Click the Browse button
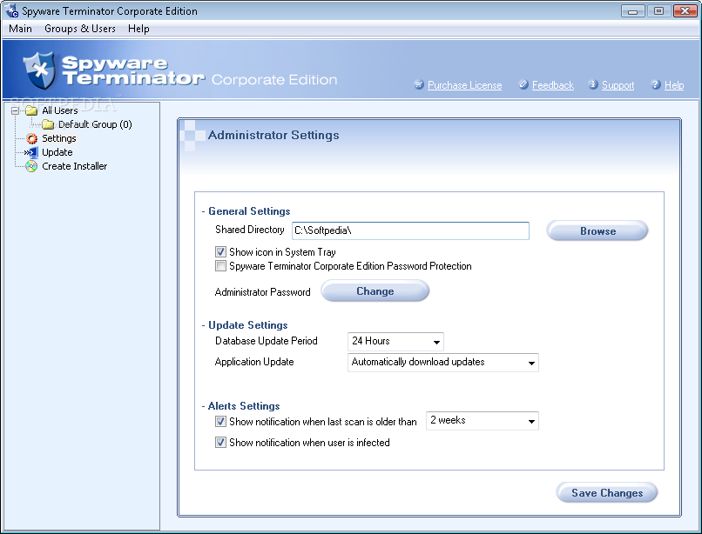The height and width of the screenshot is (534, 702). (597, 231)
